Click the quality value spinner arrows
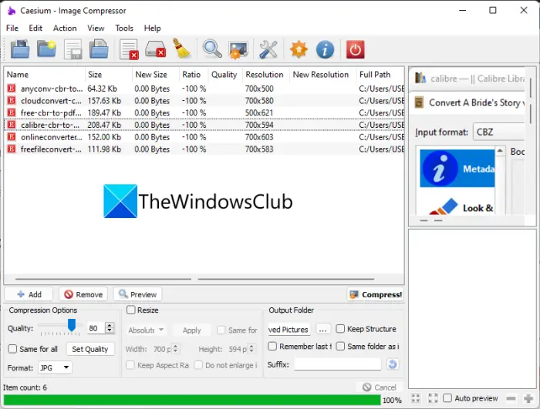 coord(110,328)
